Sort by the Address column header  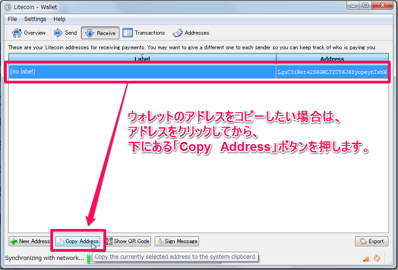[332, 58]
